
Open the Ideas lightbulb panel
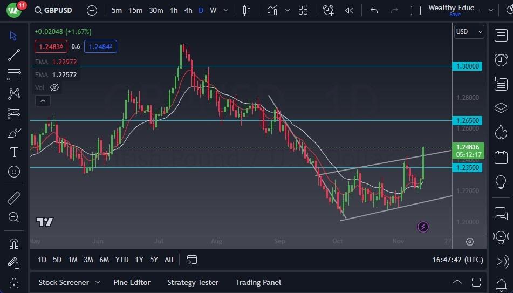(x=501, y=182)
